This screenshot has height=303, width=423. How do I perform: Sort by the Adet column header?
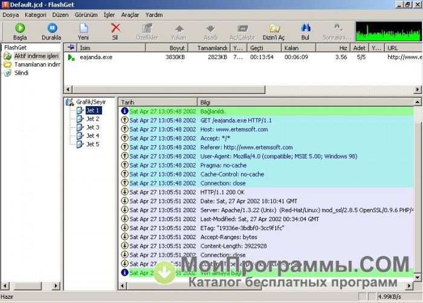(360, 48)
